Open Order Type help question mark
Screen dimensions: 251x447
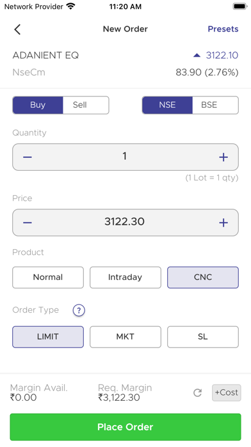pos(79,310)
